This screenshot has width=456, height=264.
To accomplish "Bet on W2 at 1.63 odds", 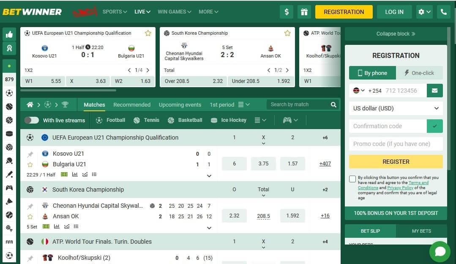I will (133, 81).
